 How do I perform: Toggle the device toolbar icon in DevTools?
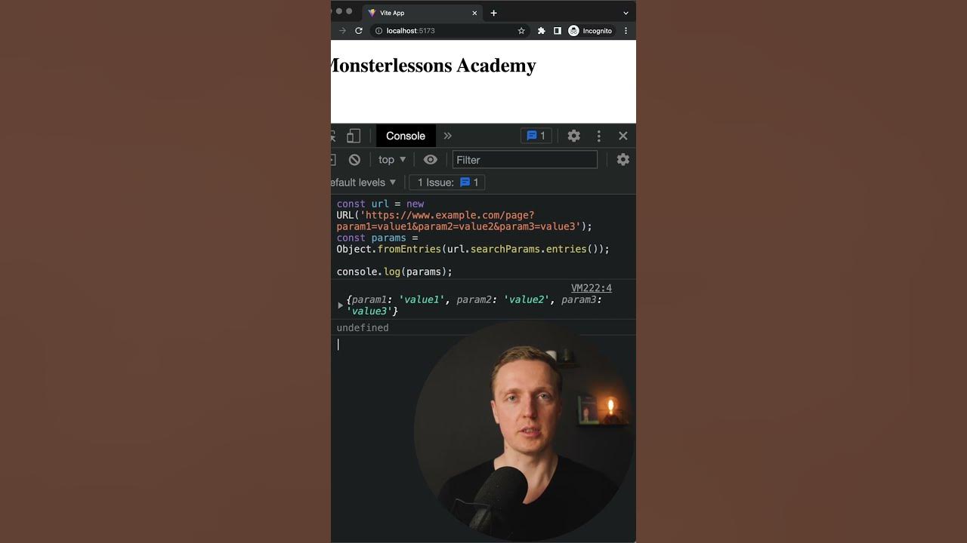pos(354,136)
